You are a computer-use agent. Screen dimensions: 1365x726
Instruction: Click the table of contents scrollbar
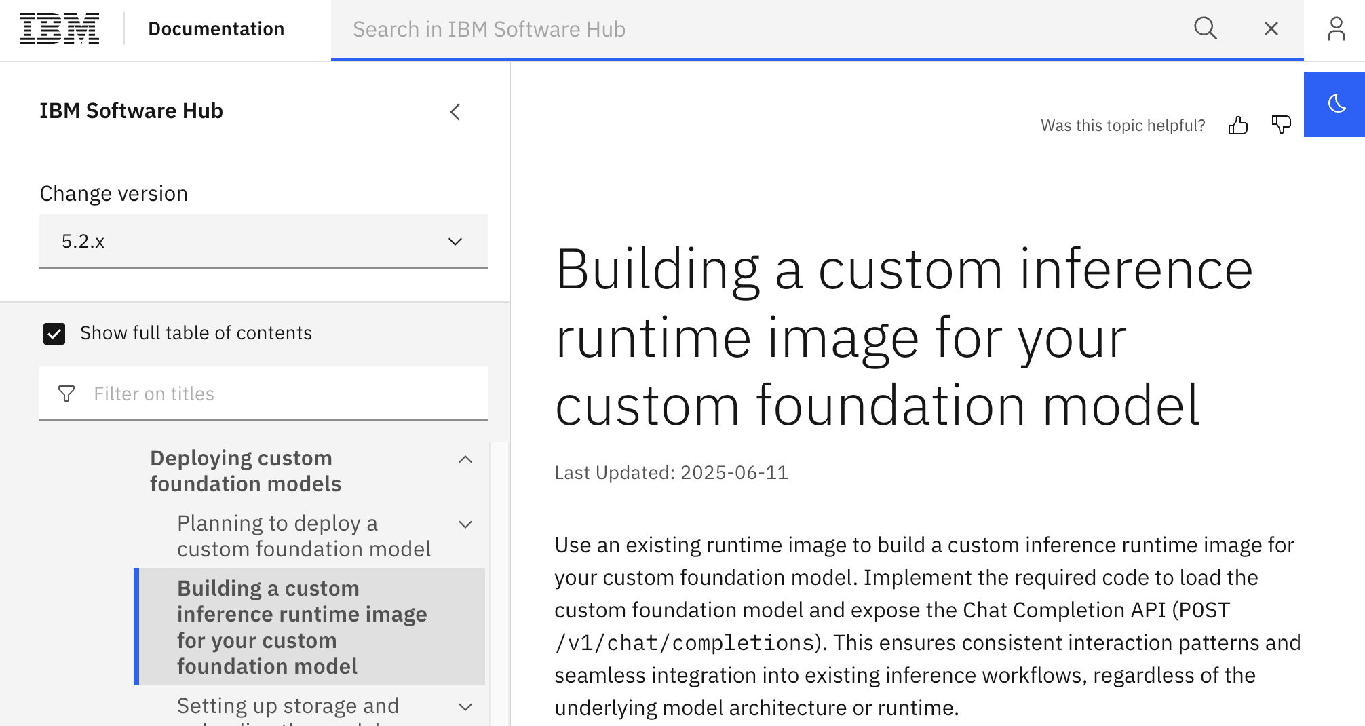499,584
